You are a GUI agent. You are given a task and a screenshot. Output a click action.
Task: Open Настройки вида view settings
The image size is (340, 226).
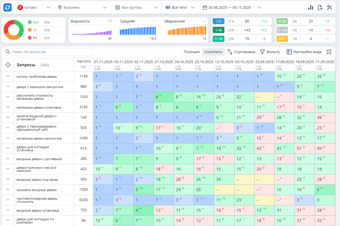tap(304, 52)
